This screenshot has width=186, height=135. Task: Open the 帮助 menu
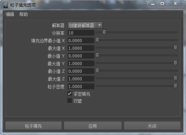(23, 14)
